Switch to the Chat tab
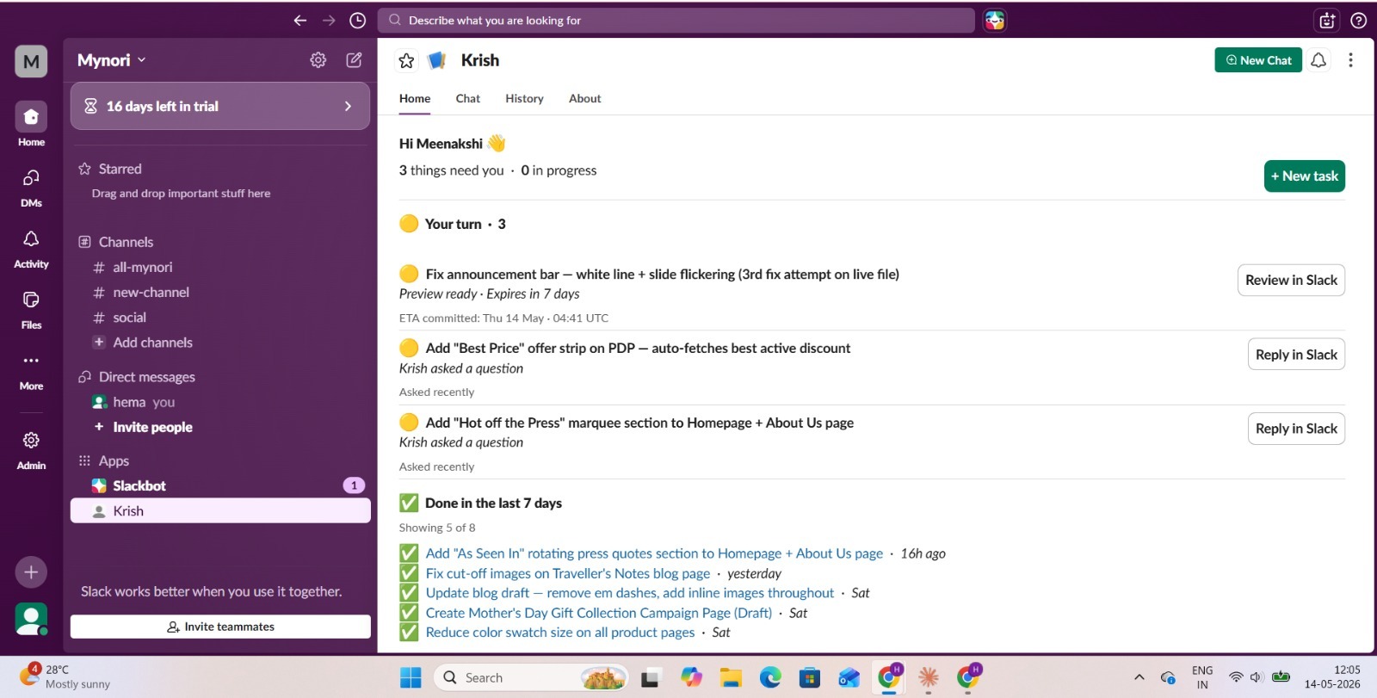Screen dimensions: 1377x698 (x=468, y=98)
